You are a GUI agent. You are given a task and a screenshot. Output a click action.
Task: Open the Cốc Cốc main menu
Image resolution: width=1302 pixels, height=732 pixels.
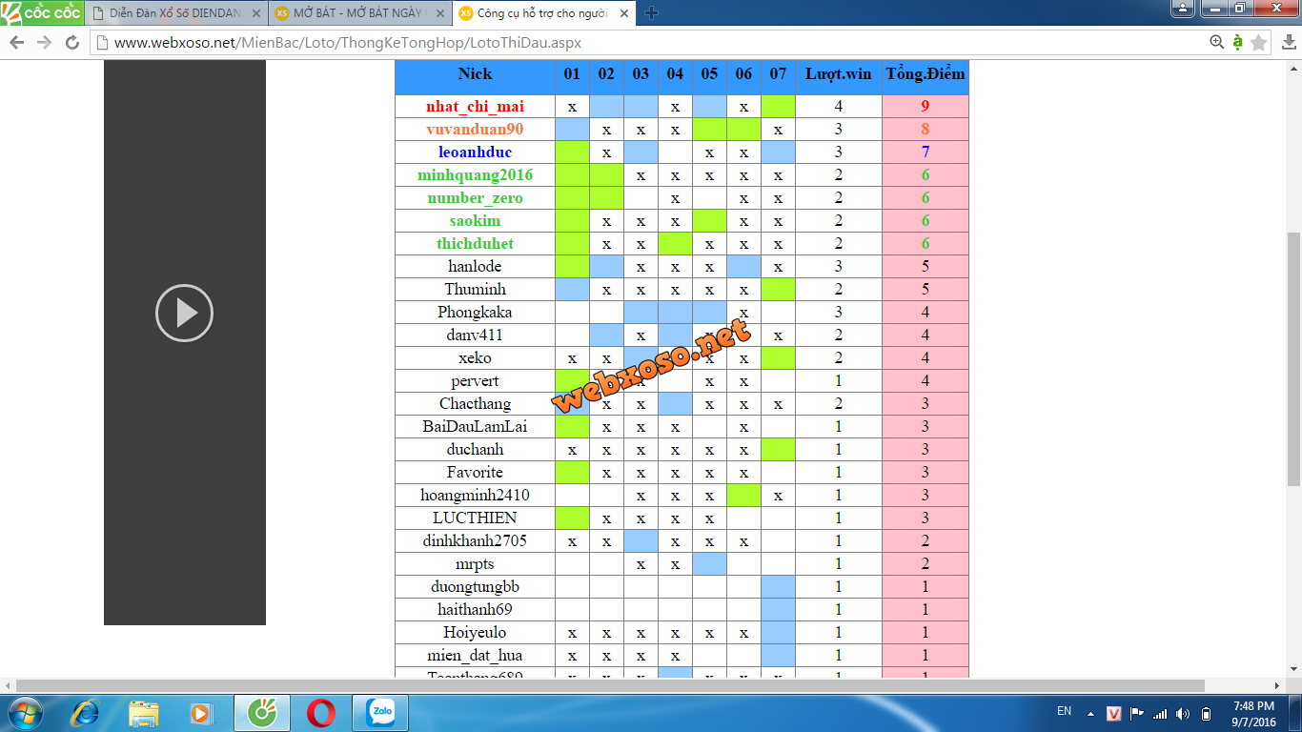[41, 12]
